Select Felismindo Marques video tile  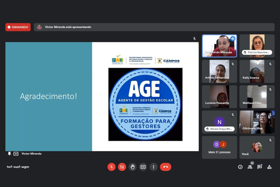(220, 46)
